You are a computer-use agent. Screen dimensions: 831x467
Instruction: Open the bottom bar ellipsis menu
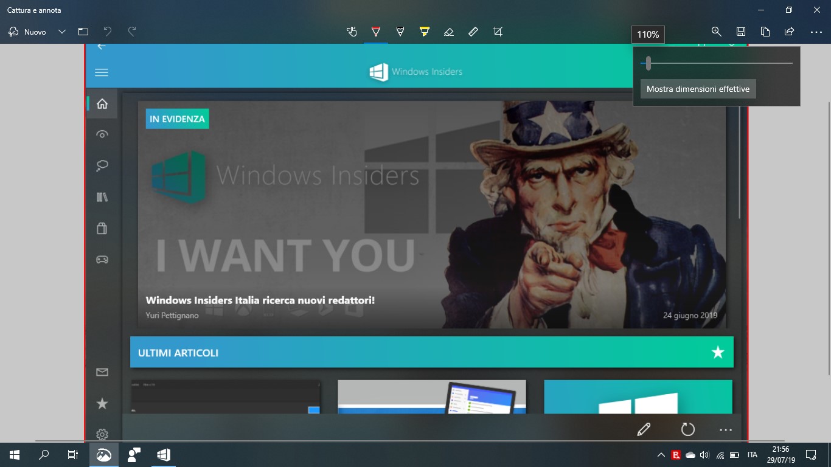(x=726, y=429)
